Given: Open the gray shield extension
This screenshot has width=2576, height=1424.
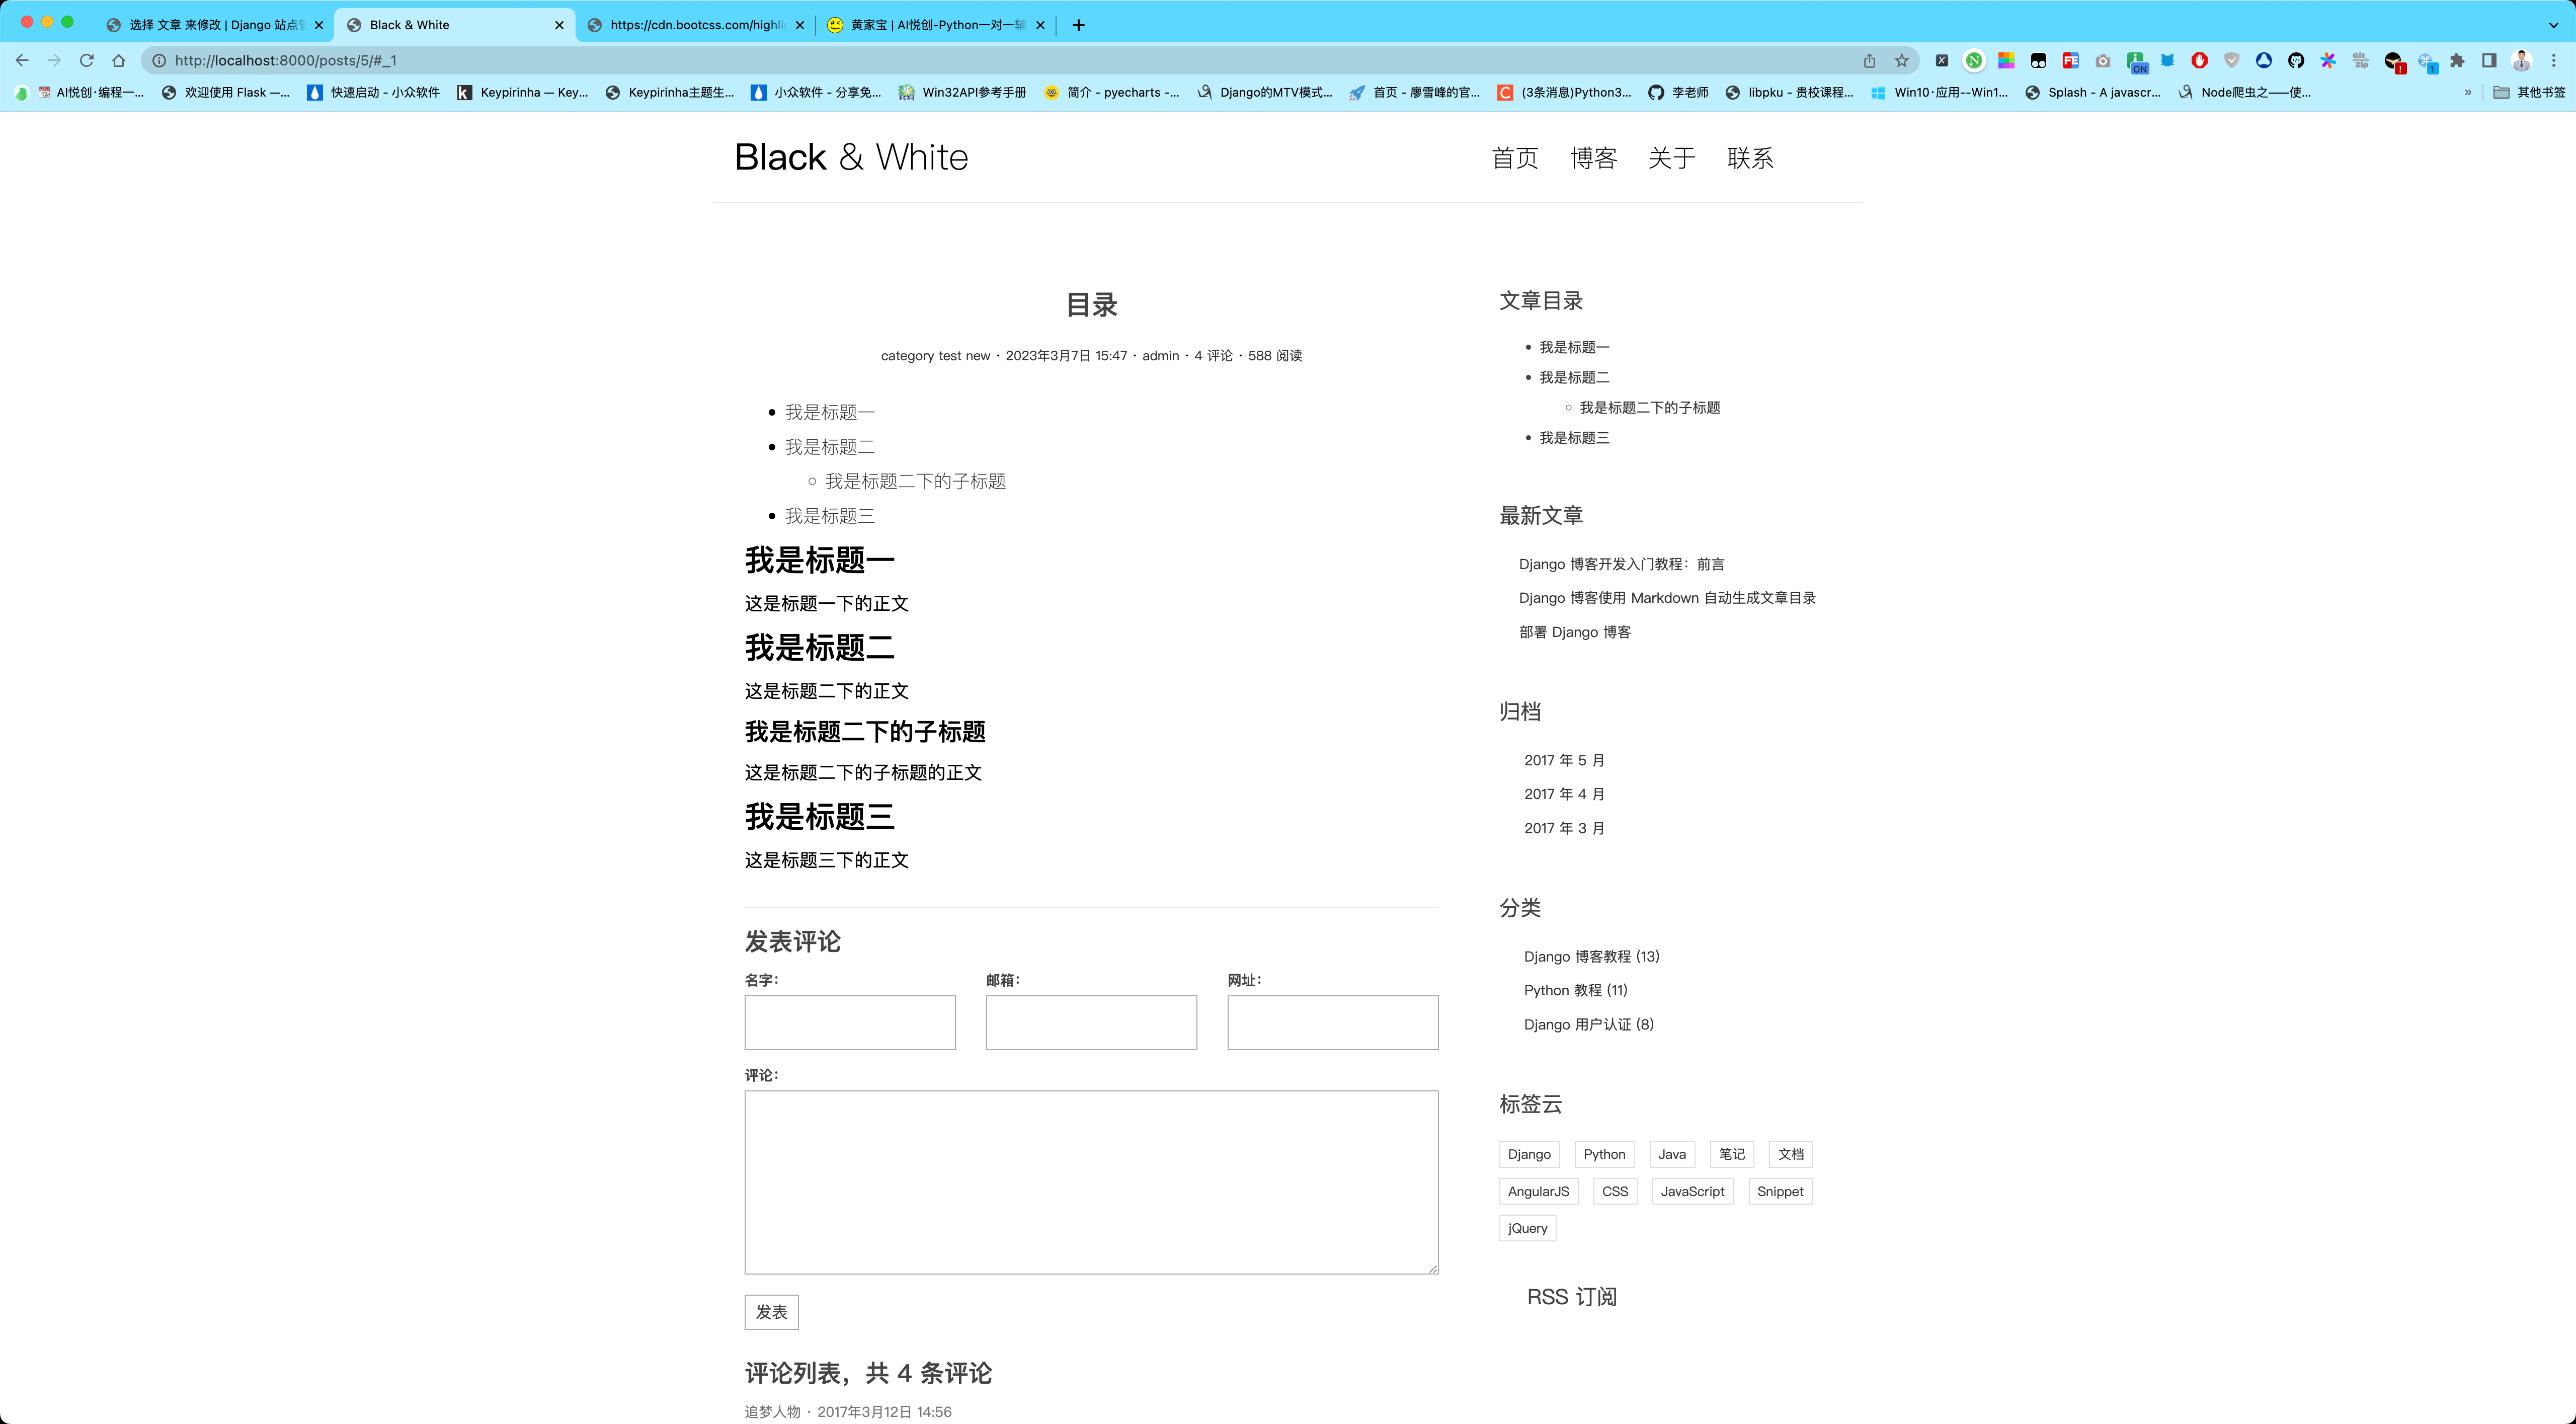Looking at the screenshot, I should pyautogui.click(x=2231, y=60).
